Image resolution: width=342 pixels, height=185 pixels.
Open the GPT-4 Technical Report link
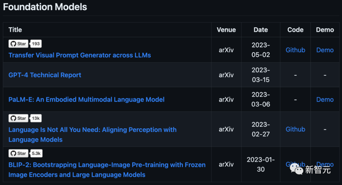45,75
